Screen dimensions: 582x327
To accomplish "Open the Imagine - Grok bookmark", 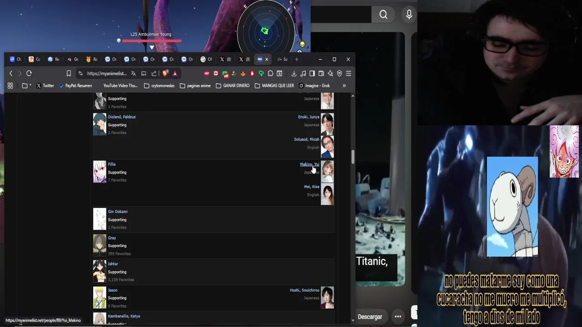I will point(315,85).
